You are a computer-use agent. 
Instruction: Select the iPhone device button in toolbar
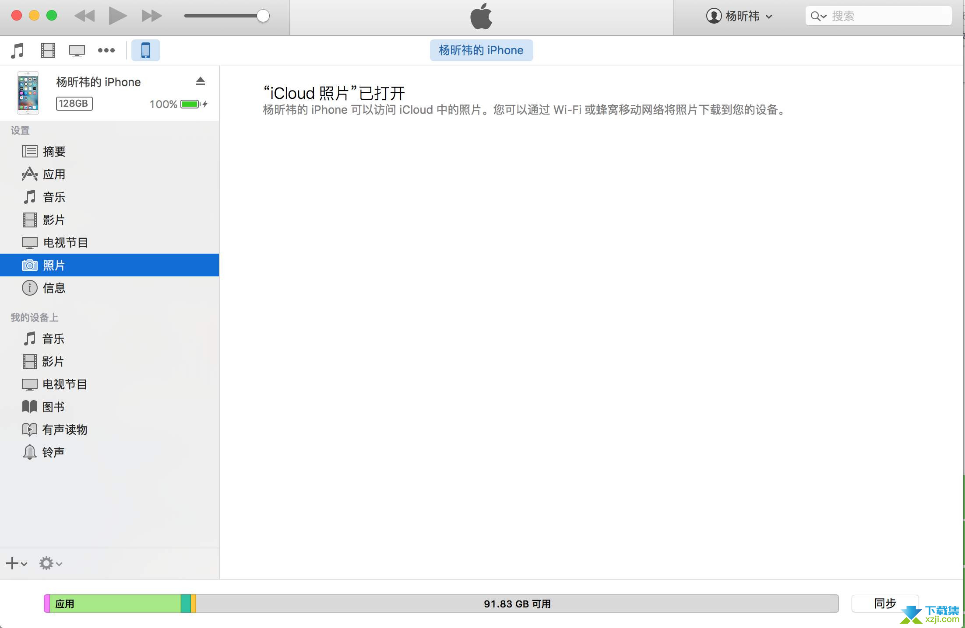point(146,50)
